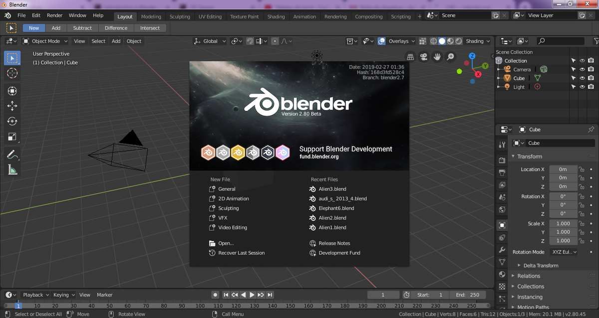The image size is (599, 318).
Task: Expand the Relations panel
Action: coord(528,276)
